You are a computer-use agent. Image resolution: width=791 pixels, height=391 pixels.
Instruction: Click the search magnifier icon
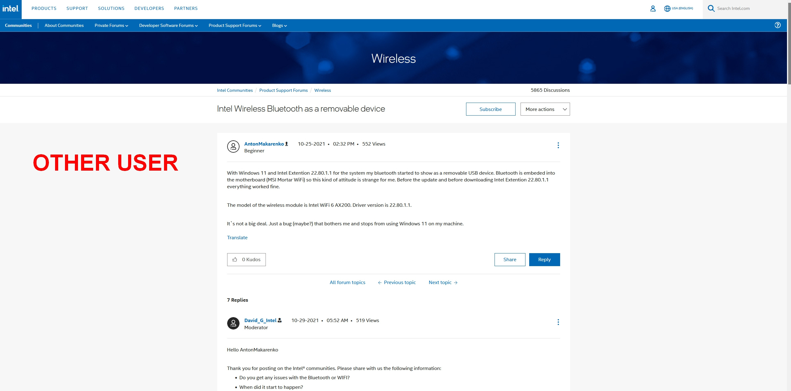[711, 9]
